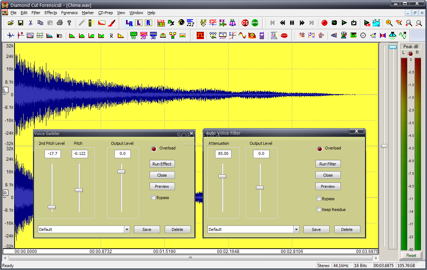This screenshot has width=427, height=270.
Task: Toggle Bypass checkbox in Voice Garbler
Action: [x=153, y=198]
